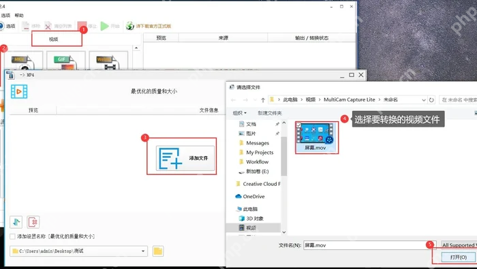Select 此电脑 in the navigation tree
The width and height of the screenshot is (477, 269).
(250, 209)
